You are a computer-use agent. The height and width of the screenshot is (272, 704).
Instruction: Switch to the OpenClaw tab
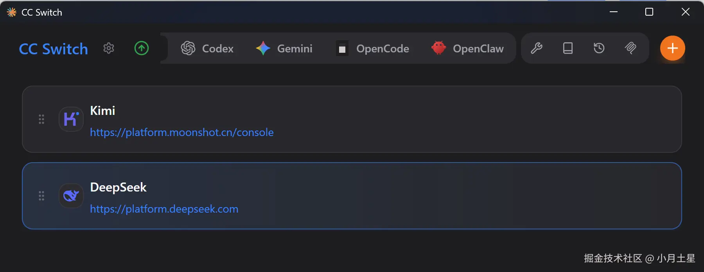click(468, 48)
